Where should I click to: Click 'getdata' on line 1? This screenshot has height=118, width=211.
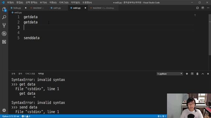coord(31,17)
